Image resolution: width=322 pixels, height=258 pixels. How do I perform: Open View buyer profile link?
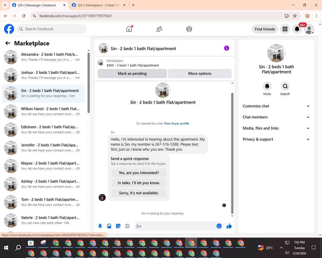[177, 123]
